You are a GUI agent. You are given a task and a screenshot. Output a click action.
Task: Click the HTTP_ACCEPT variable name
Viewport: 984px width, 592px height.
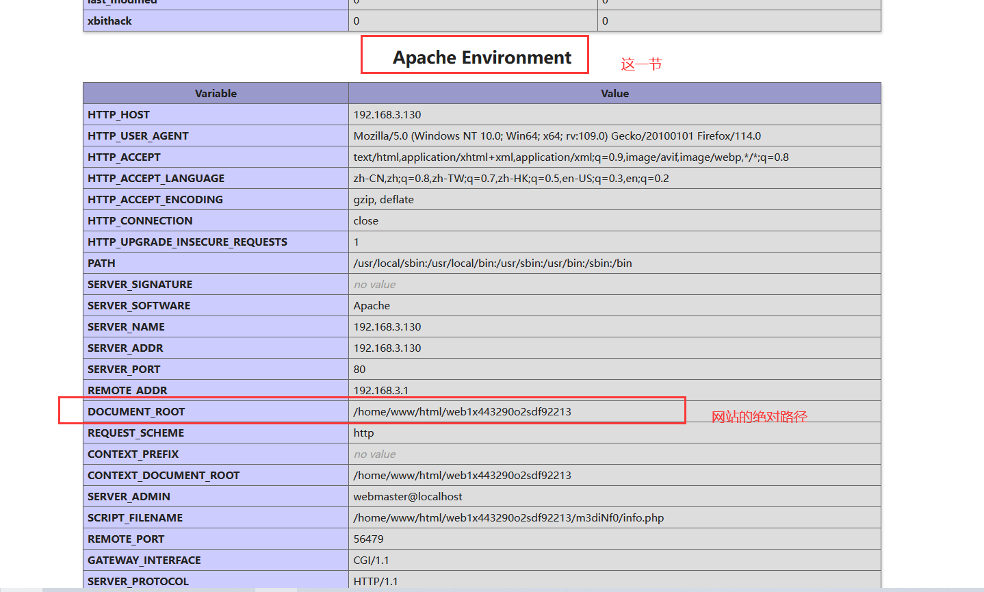[x=124, y=157]
